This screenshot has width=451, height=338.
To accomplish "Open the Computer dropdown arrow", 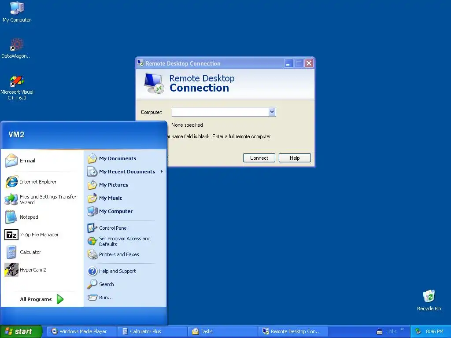I will coord(272,112).
